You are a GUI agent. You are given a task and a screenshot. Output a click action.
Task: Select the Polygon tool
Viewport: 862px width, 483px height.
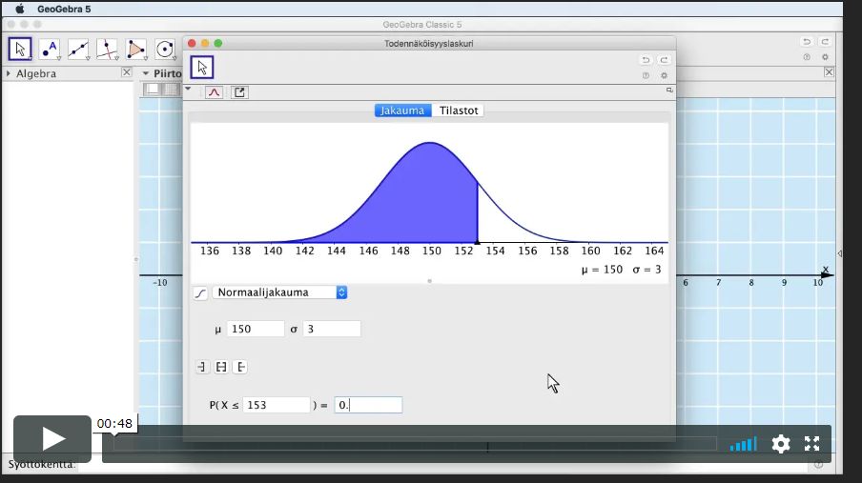tap(136, 49)
